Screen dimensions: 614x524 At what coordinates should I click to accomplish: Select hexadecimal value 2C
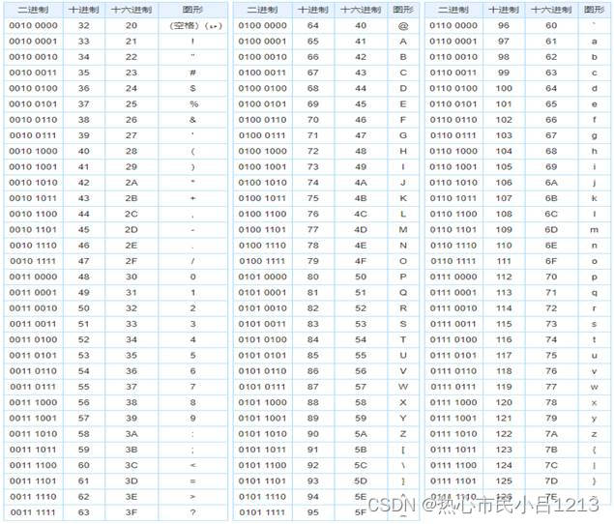[x=132, y=215]
